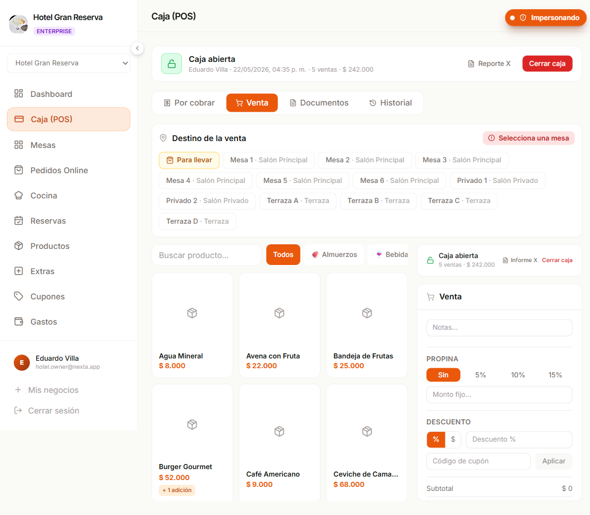Open the Dashboard sidebar icon
Image resolution: width=590 pixels, height=515 pixels.
point(18,93)
